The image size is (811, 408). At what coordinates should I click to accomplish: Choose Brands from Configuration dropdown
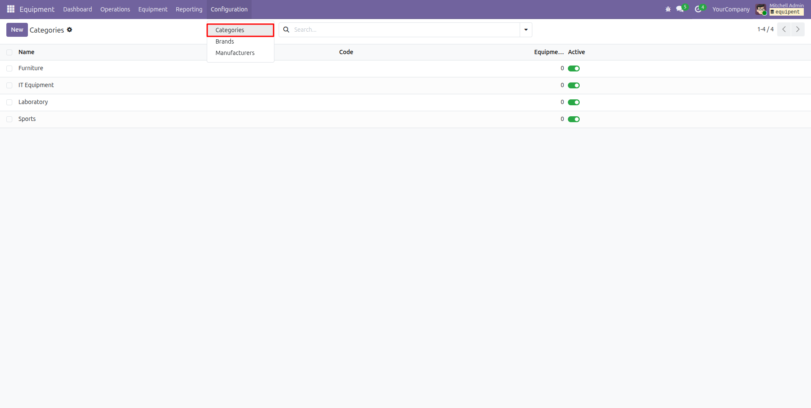click(x=241, y=41)
